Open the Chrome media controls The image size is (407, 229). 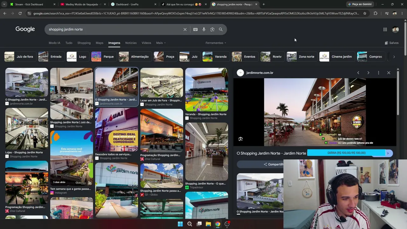click(x=387, y=13)
